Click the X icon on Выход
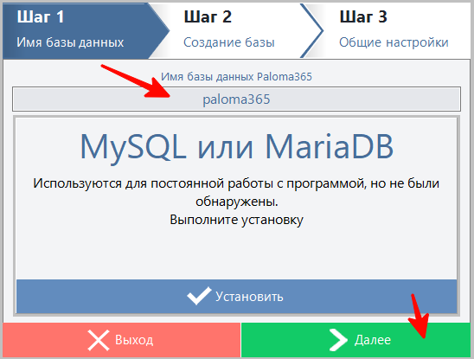This screenshot has width=474, height=359. point(99,340)
